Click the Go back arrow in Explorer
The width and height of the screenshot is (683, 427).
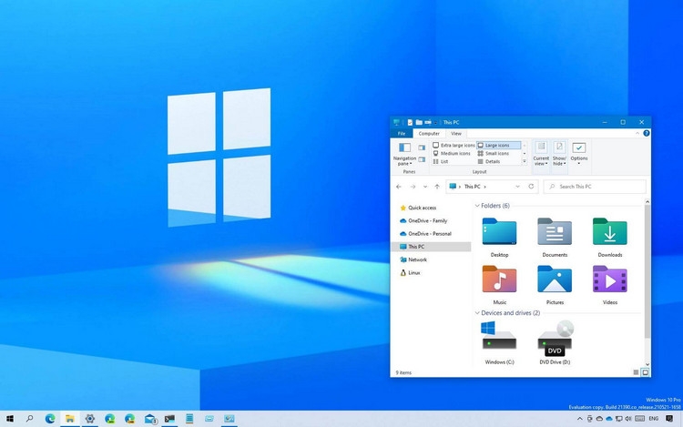tap(399, 187)
